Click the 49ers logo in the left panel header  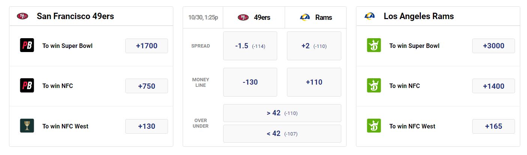tap(23, 16)
